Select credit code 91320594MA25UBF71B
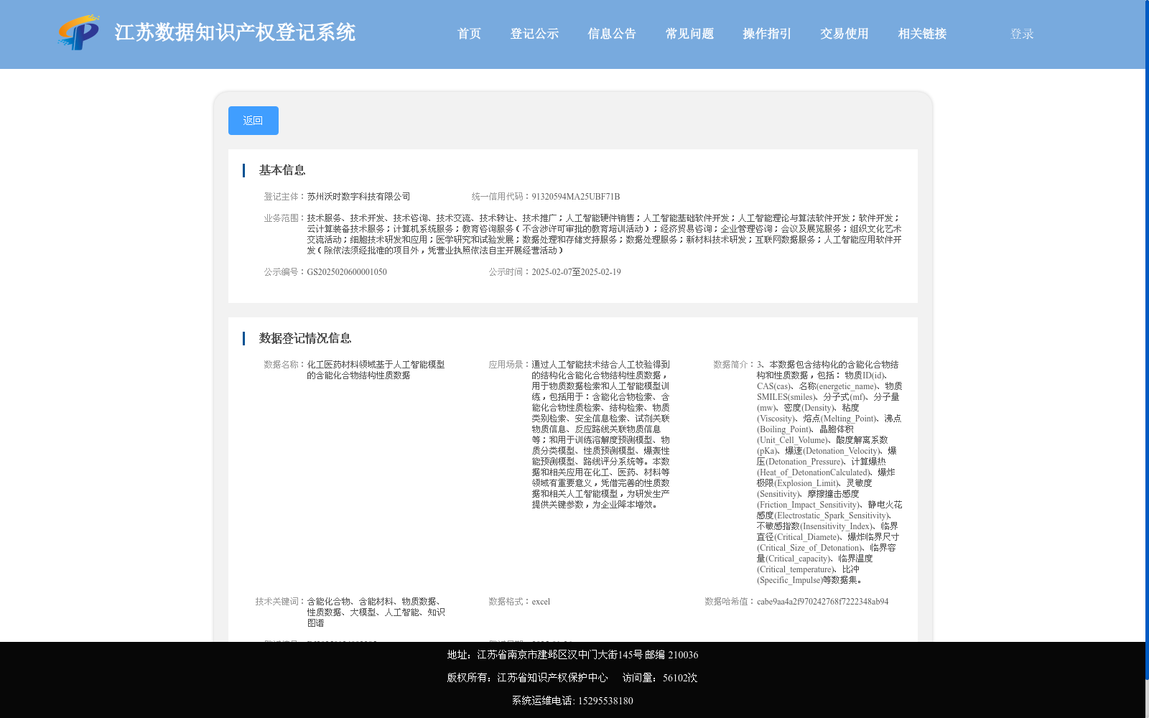Viewport: 1149px width, 718px height. click(x=575, y=197)
